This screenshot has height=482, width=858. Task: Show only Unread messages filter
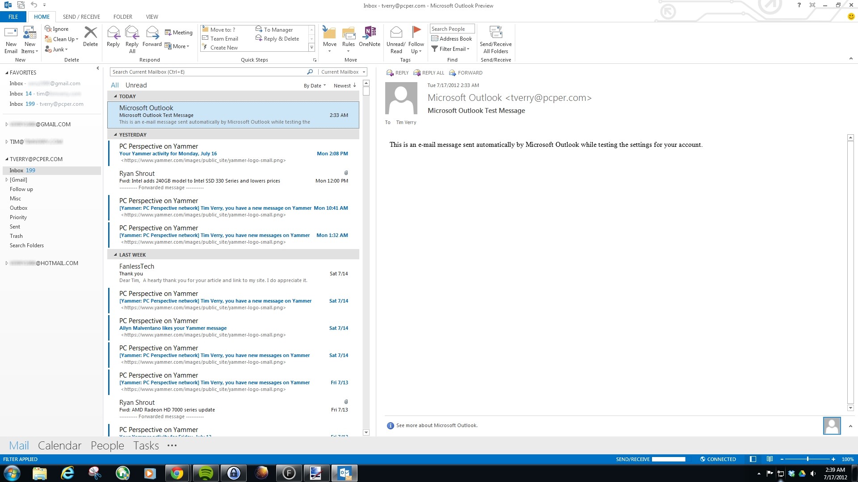(x=136, y=85)
